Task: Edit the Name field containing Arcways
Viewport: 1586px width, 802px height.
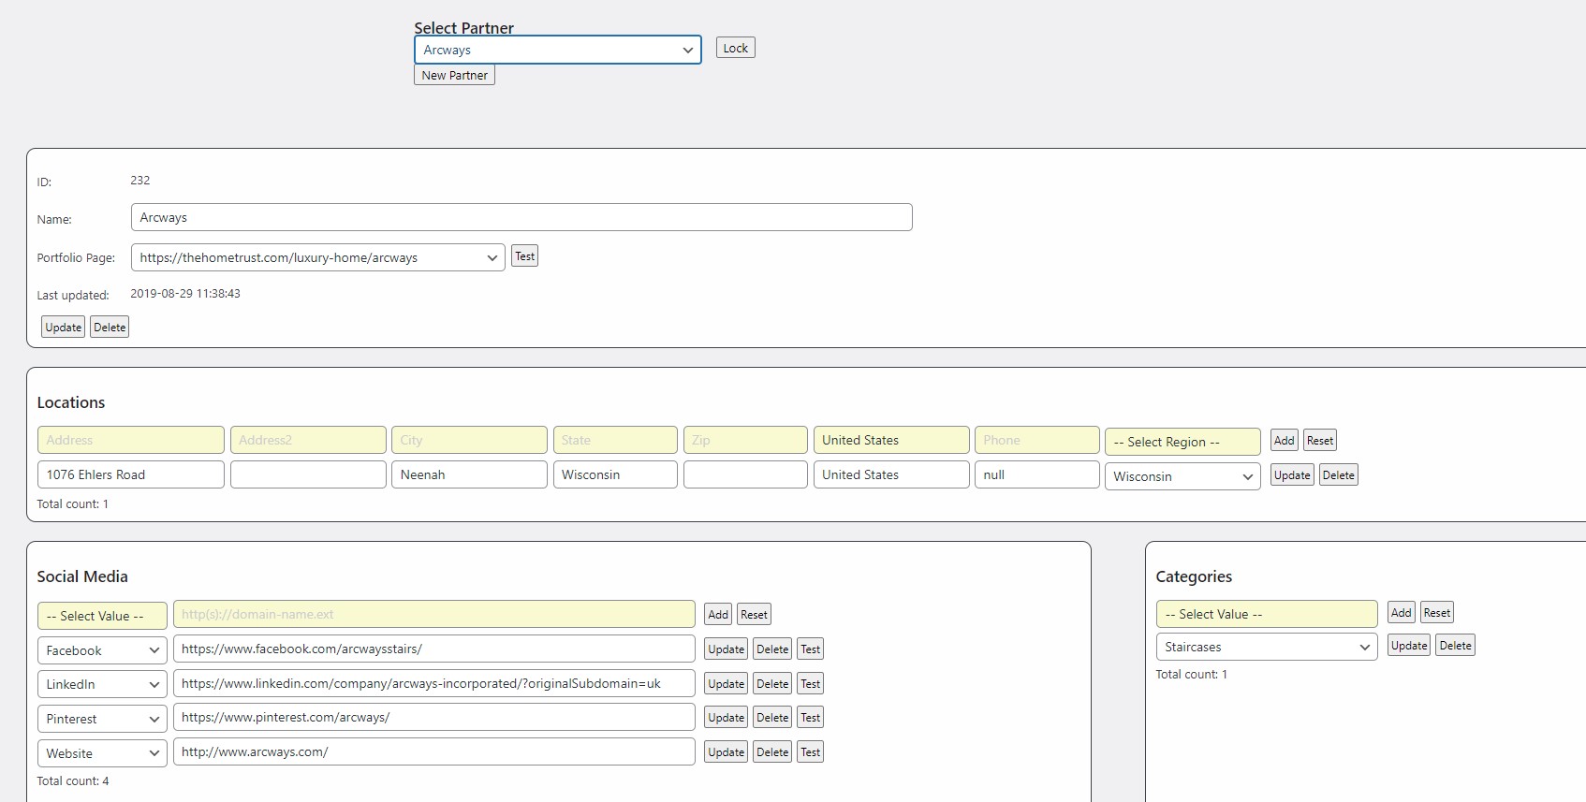Action: [521, 217]
